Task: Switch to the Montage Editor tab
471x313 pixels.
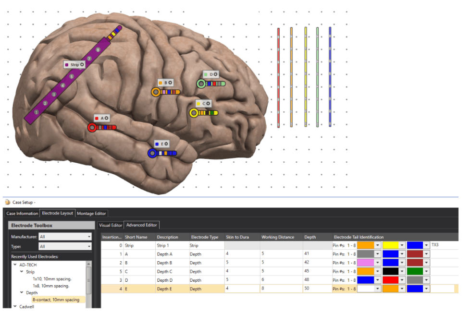Action: 92,213
